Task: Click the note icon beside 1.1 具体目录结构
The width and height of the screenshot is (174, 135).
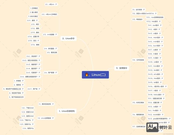Action: [53, 104]
